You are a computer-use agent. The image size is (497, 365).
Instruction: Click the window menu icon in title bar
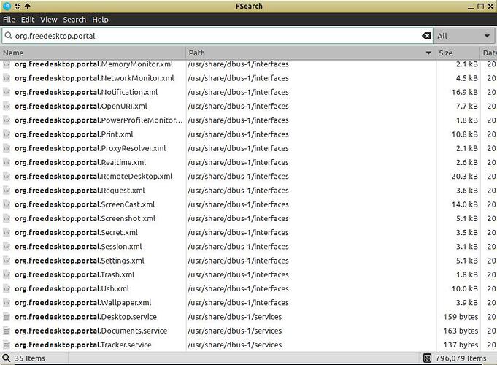pos(18,6)
